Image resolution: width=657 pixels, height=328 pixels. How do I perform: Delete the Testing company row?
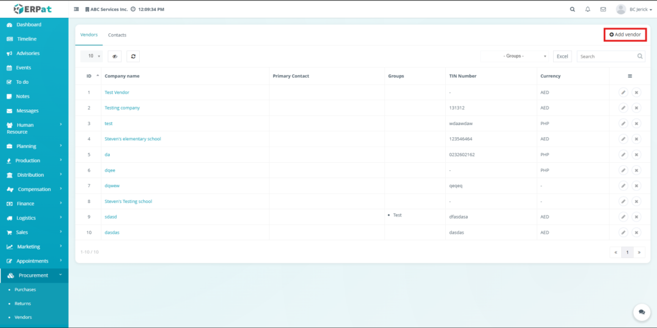point(636,108)
